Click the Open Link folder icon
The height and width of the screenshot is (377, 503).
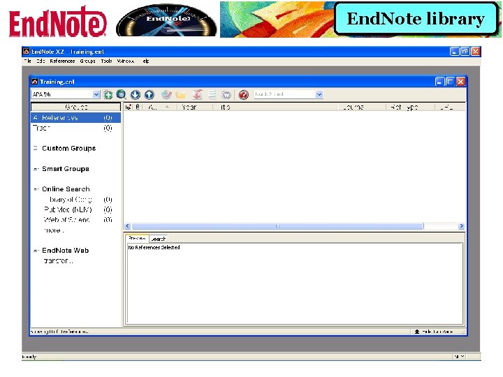click(181, 94)
